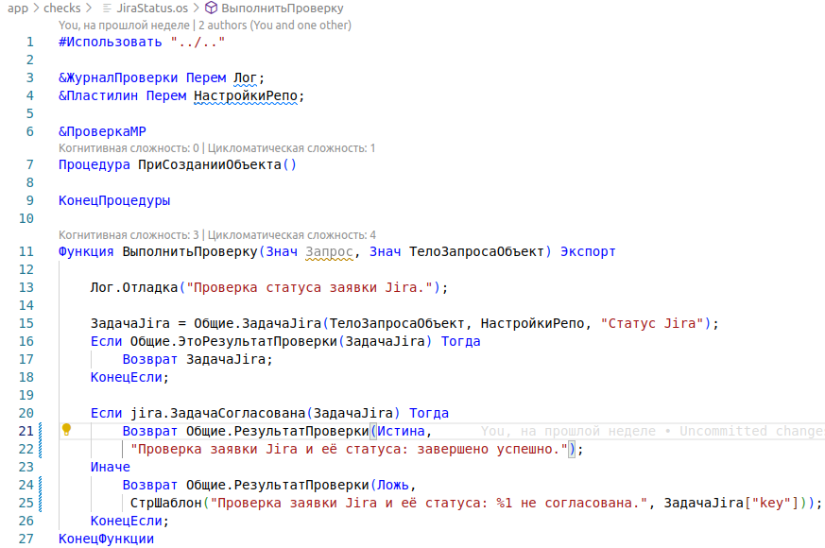The image size is (825, 548).
Task: Click line number 1 in the gutter
Action: [29, 43]
